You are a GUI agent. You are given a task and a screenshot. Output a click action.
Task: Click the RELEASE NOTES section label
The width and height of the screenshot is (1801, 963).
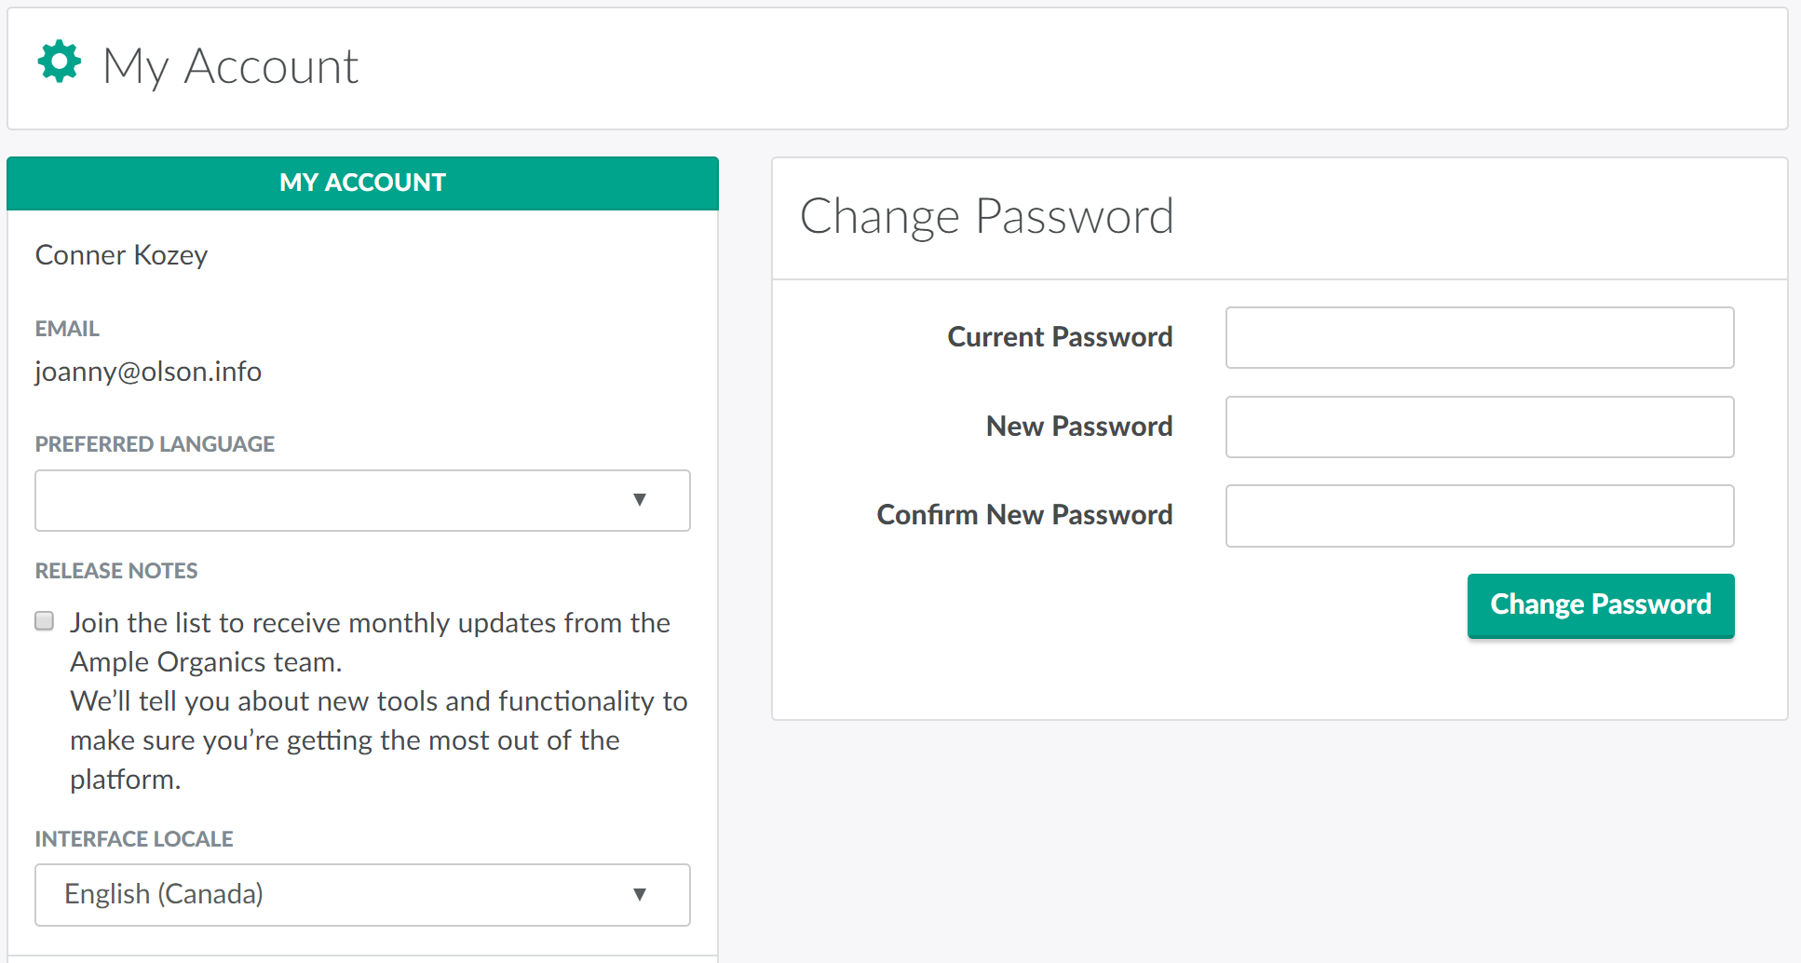pyautogui.click(x=116, y=571)
